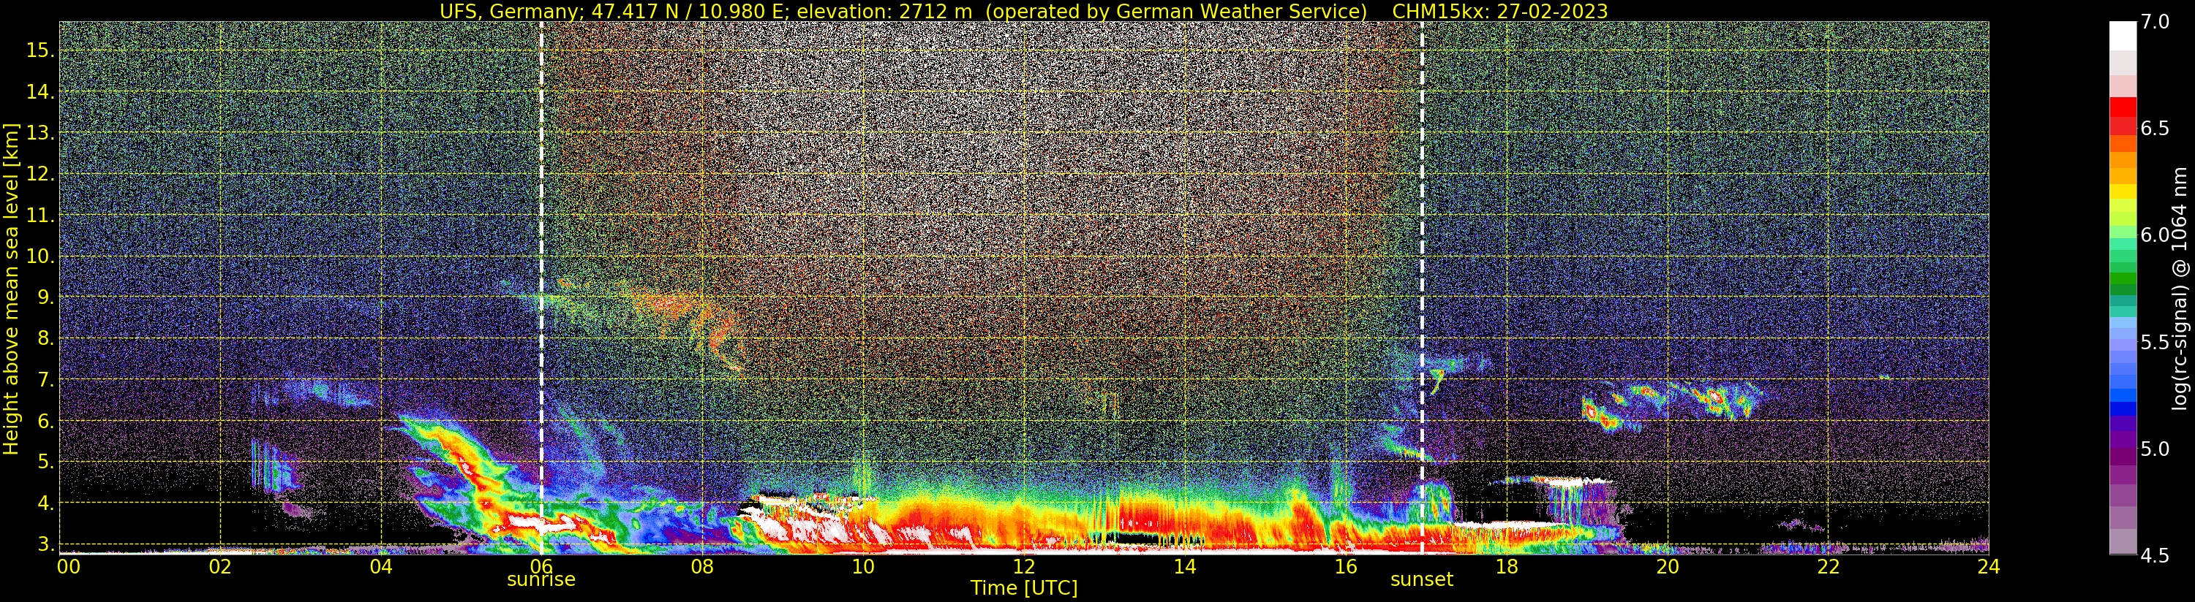Click the '7.' height axis tick label
This screenshot has width=2195, height=602.
click(45, 380)
